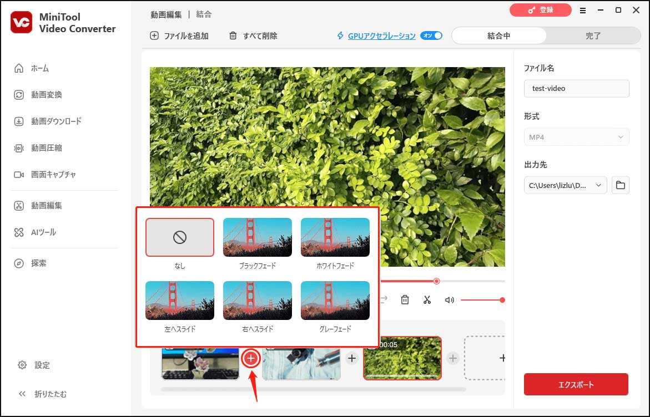The width and height of the screenshot is (650, 417).
Task: Add a file with ファイルを追加
Action: (179, 36)
